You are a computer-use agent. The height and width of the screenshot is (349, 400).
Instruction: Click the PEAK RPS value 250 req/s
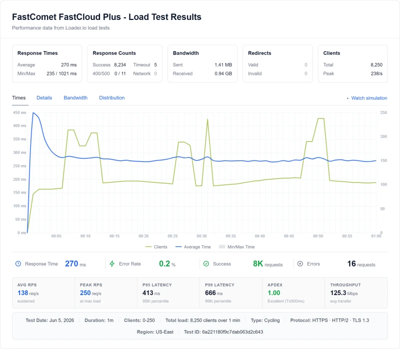pyautogui.click(x=90, y=293)
